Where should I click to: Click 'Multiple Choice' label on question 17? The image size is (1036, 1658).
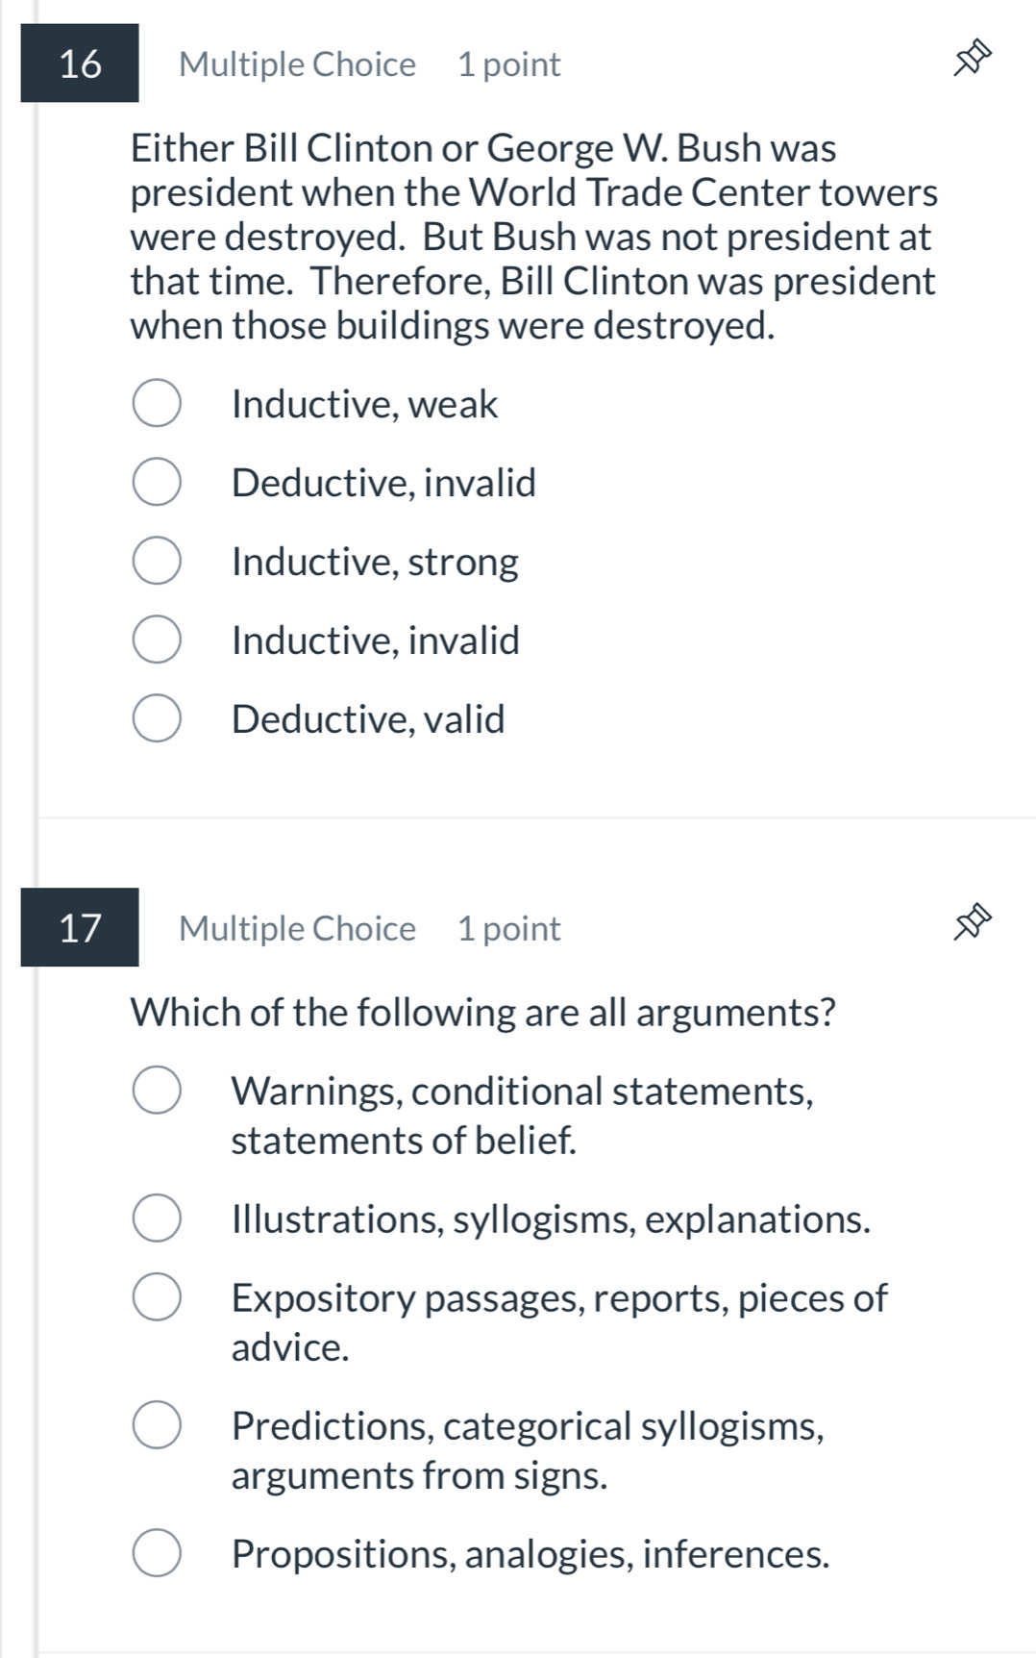pos(297,929)
